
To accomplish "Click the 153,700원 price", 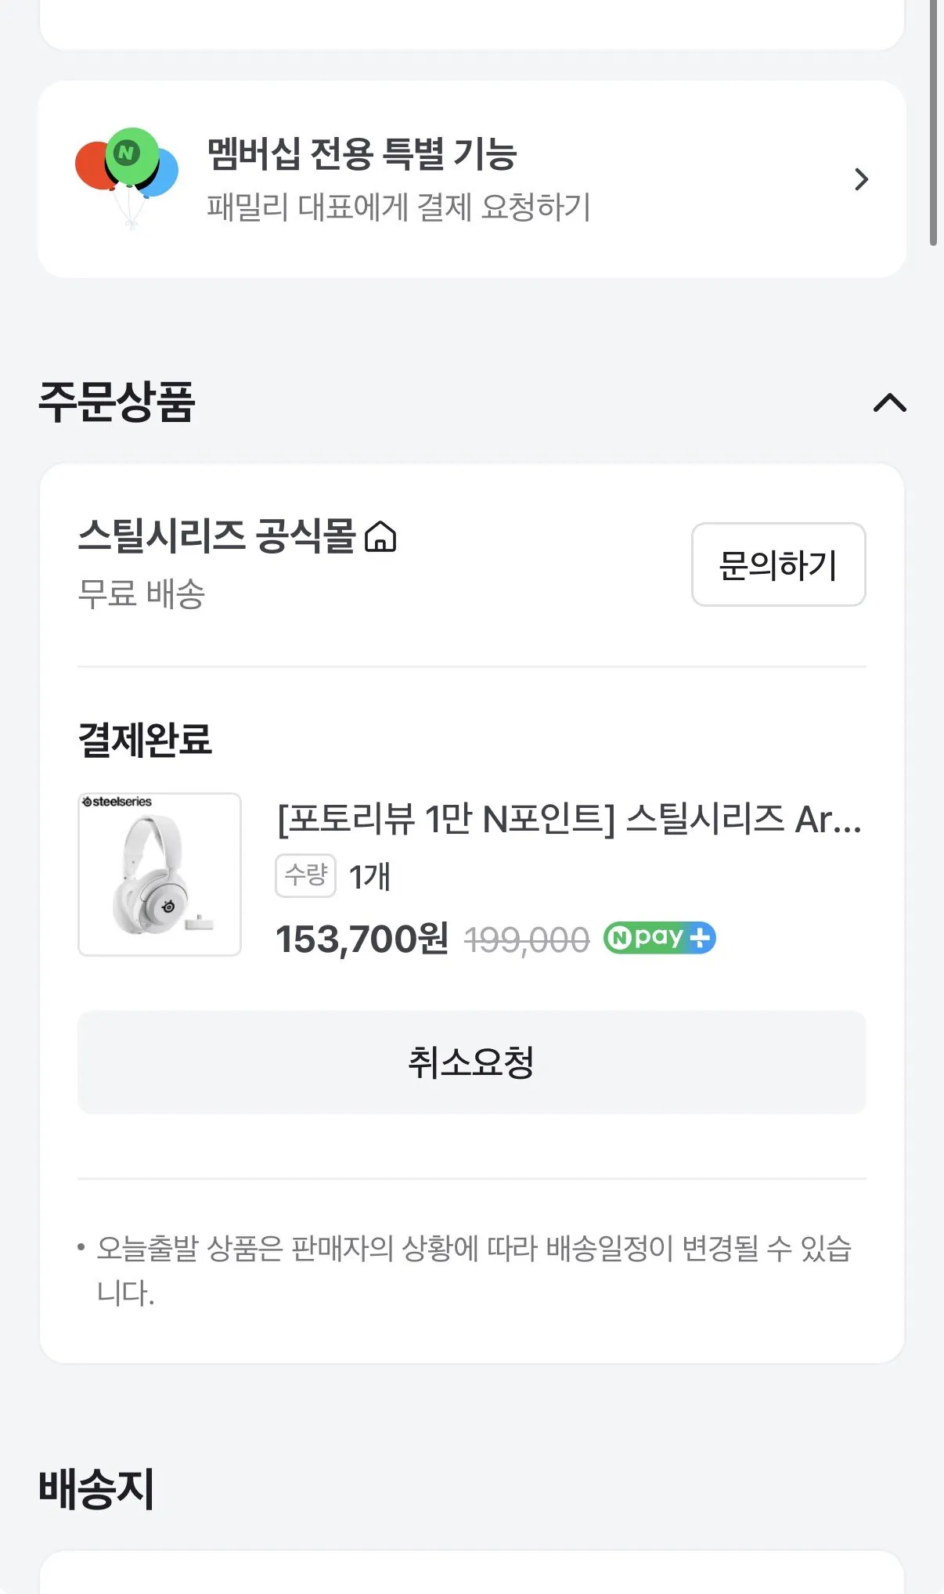I will (x=362, y=939).
